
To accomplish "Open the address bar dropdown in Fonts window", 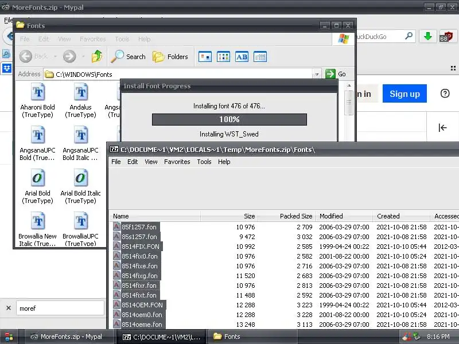I will coord(317,74).
